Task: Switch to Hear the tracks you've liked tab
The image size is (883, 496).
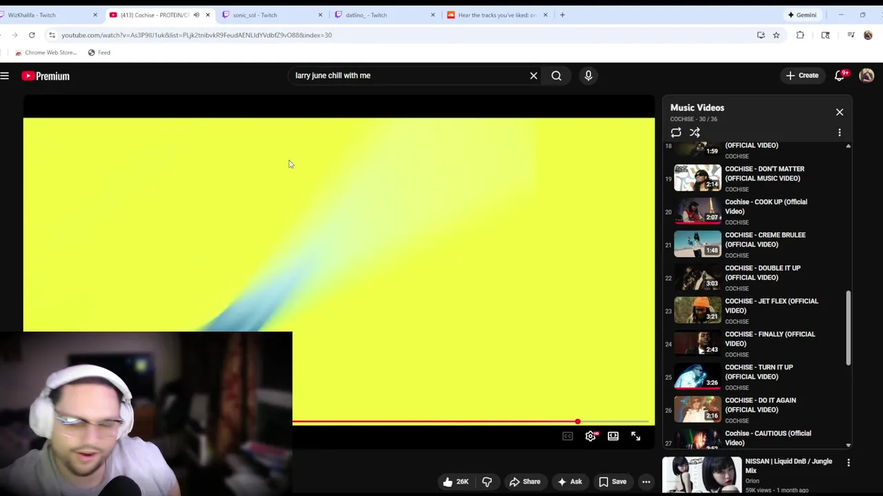Action: 497,14
